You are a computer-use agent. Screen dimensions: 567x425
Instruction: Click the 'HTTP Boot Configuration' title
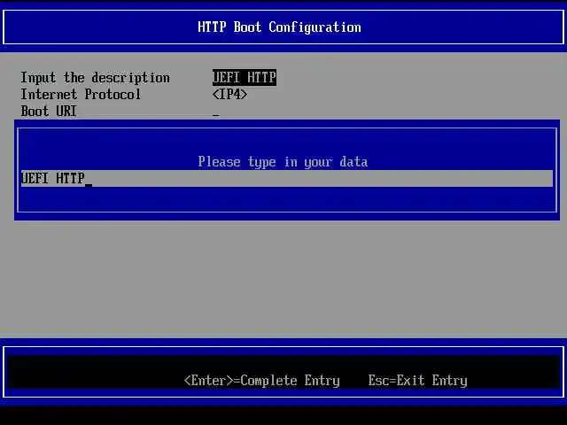coord(279,27)
